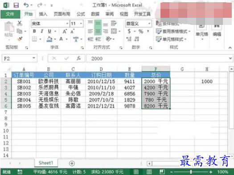The width and height of the screenshot is (234, 175).
Task: Open the font color dropdown arrow
Action: point(67,39)
